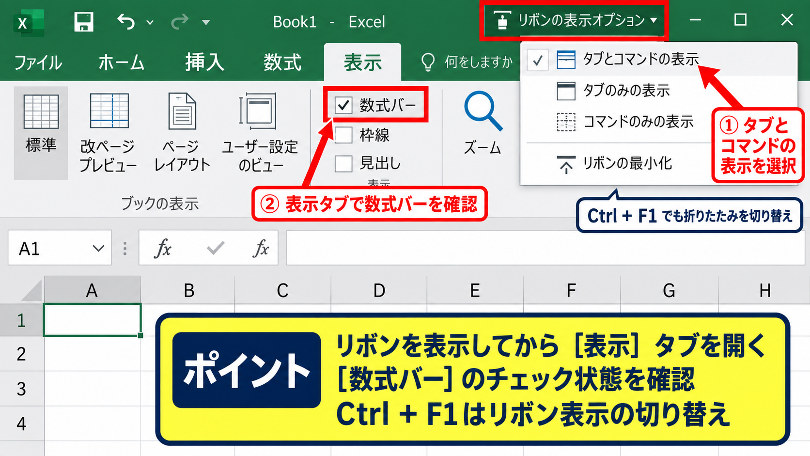The width and height of the screenshot is (810, 456).
Task: Click into the formula bar input field
Action: pyautogui.click(x=545, y=248)
